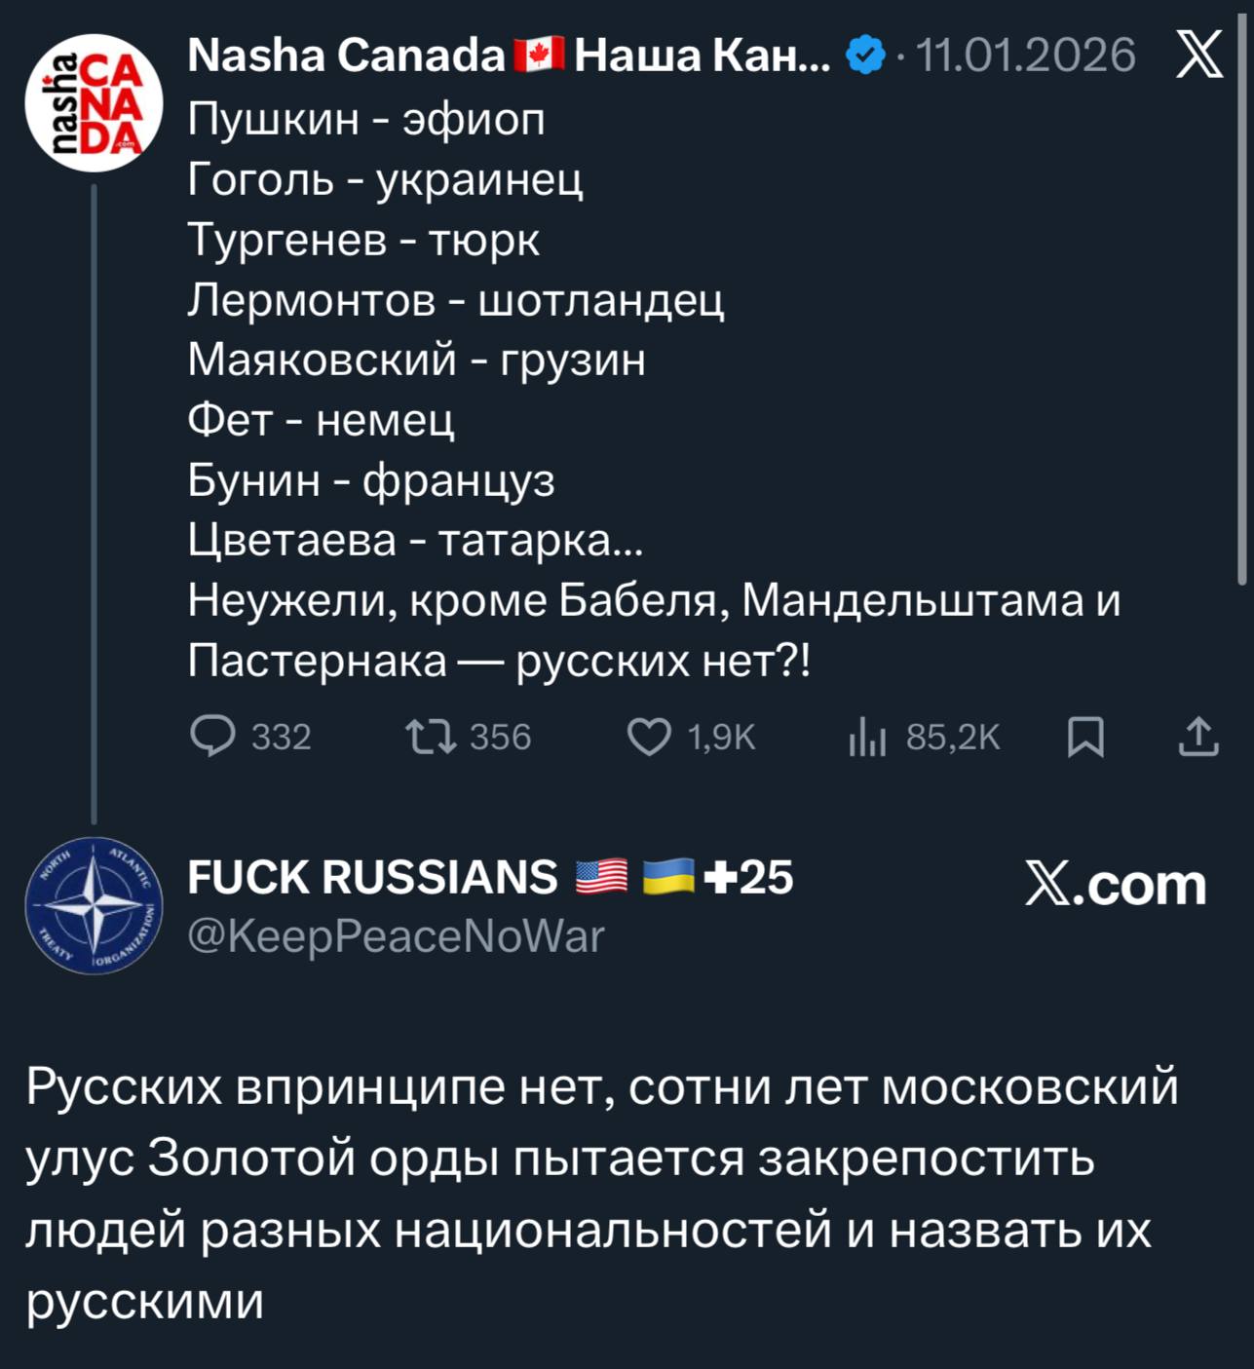The image size is (1254, 1369).
Task: Like the tweet with the heart icon
Action: coord(648,737)
